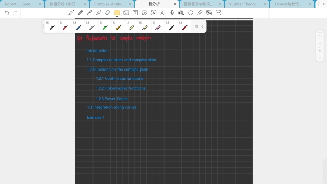Open the AI assistant
327x184 pixels.
(163, 13)
